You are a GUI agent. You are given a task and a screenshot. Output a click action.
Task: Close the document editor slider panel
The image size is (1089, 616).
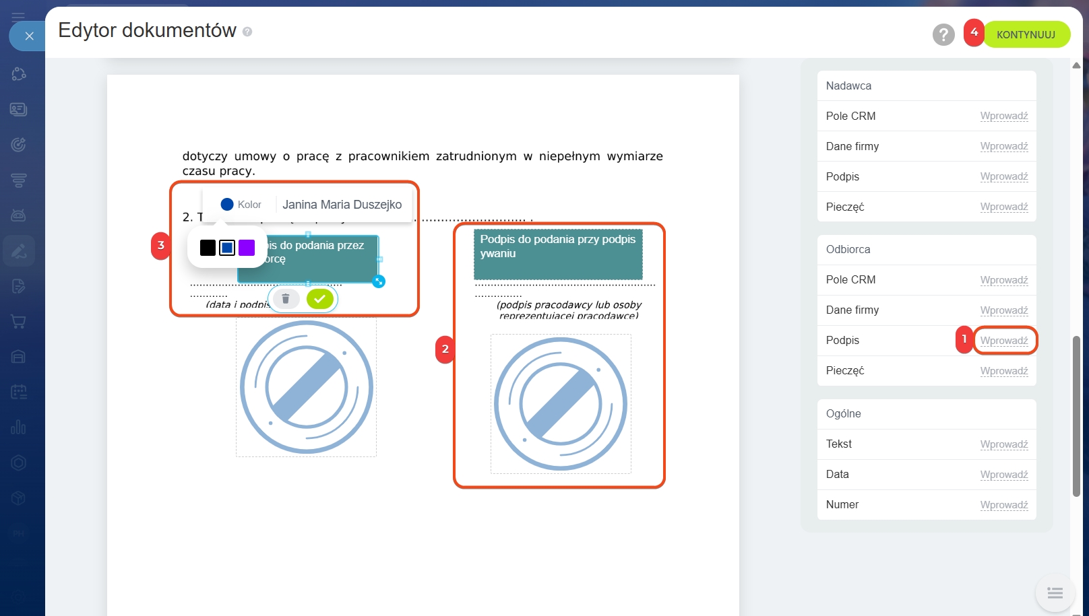29,36
